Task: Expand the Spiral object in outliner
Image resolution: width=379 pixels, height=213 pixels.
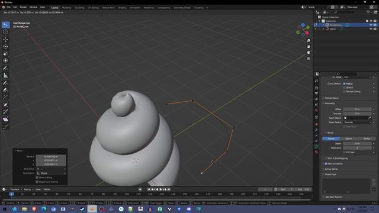Action: (x=323, y=29)
